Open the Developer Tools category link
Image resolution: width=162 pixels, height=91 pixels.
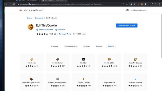pyautogui.click(x=65, y=34)
